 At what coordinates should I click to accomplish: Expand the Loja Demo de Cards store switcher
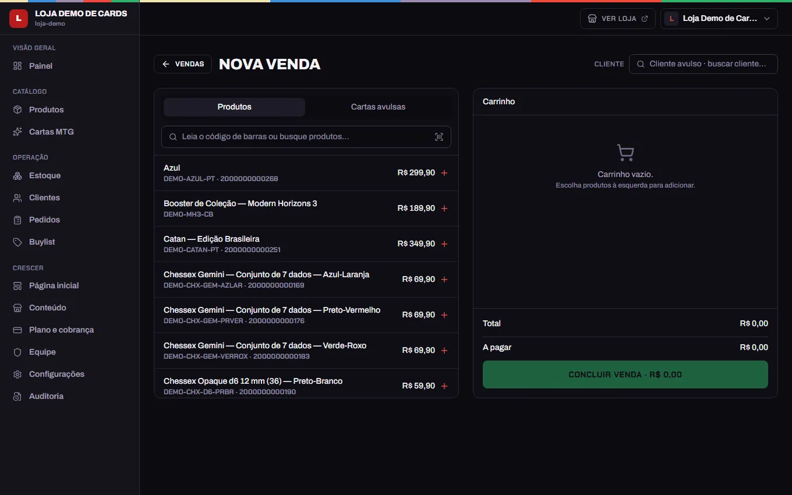point(719,19)
